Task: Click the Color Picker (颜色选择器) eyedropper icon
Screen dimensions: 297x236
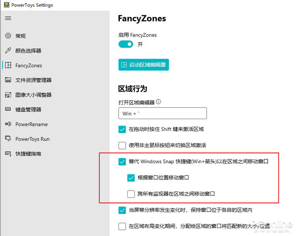Action: pyautogui.click(x=8, y=50)
